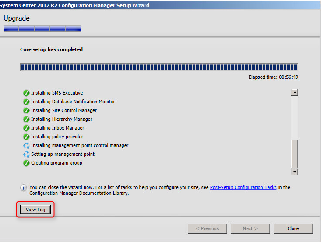321x242 pixels.
Task: Click the green check beside Creating program group
Action: point(26,163)
